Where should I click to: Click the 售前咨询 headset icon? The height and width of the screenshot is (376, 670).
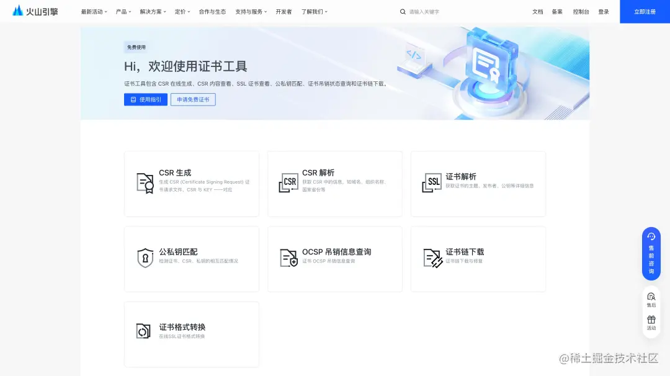tap(651, 235)
